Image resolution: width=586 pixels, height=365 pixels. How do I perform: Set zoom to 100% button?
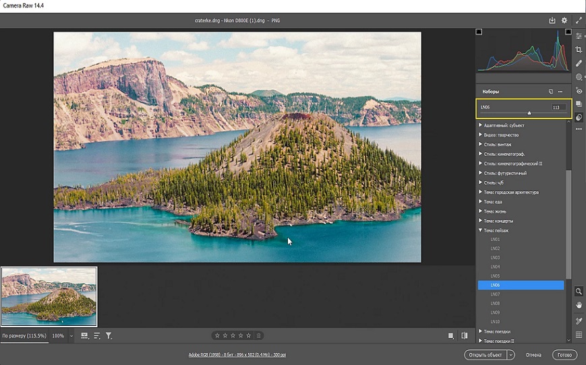[x=58, y=336]
